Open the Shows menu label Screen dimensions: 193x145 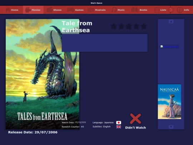tap(57, 10)
